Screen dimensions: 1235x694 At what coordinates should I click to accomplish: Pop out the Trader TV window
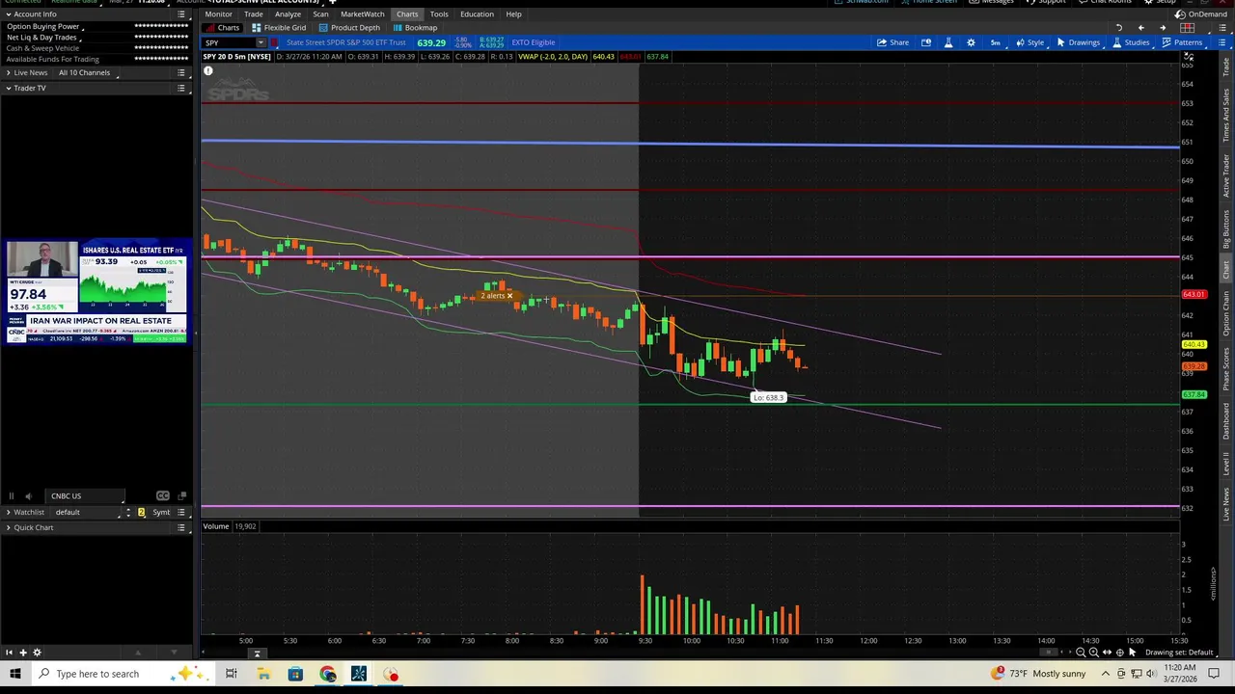[181, 496]
